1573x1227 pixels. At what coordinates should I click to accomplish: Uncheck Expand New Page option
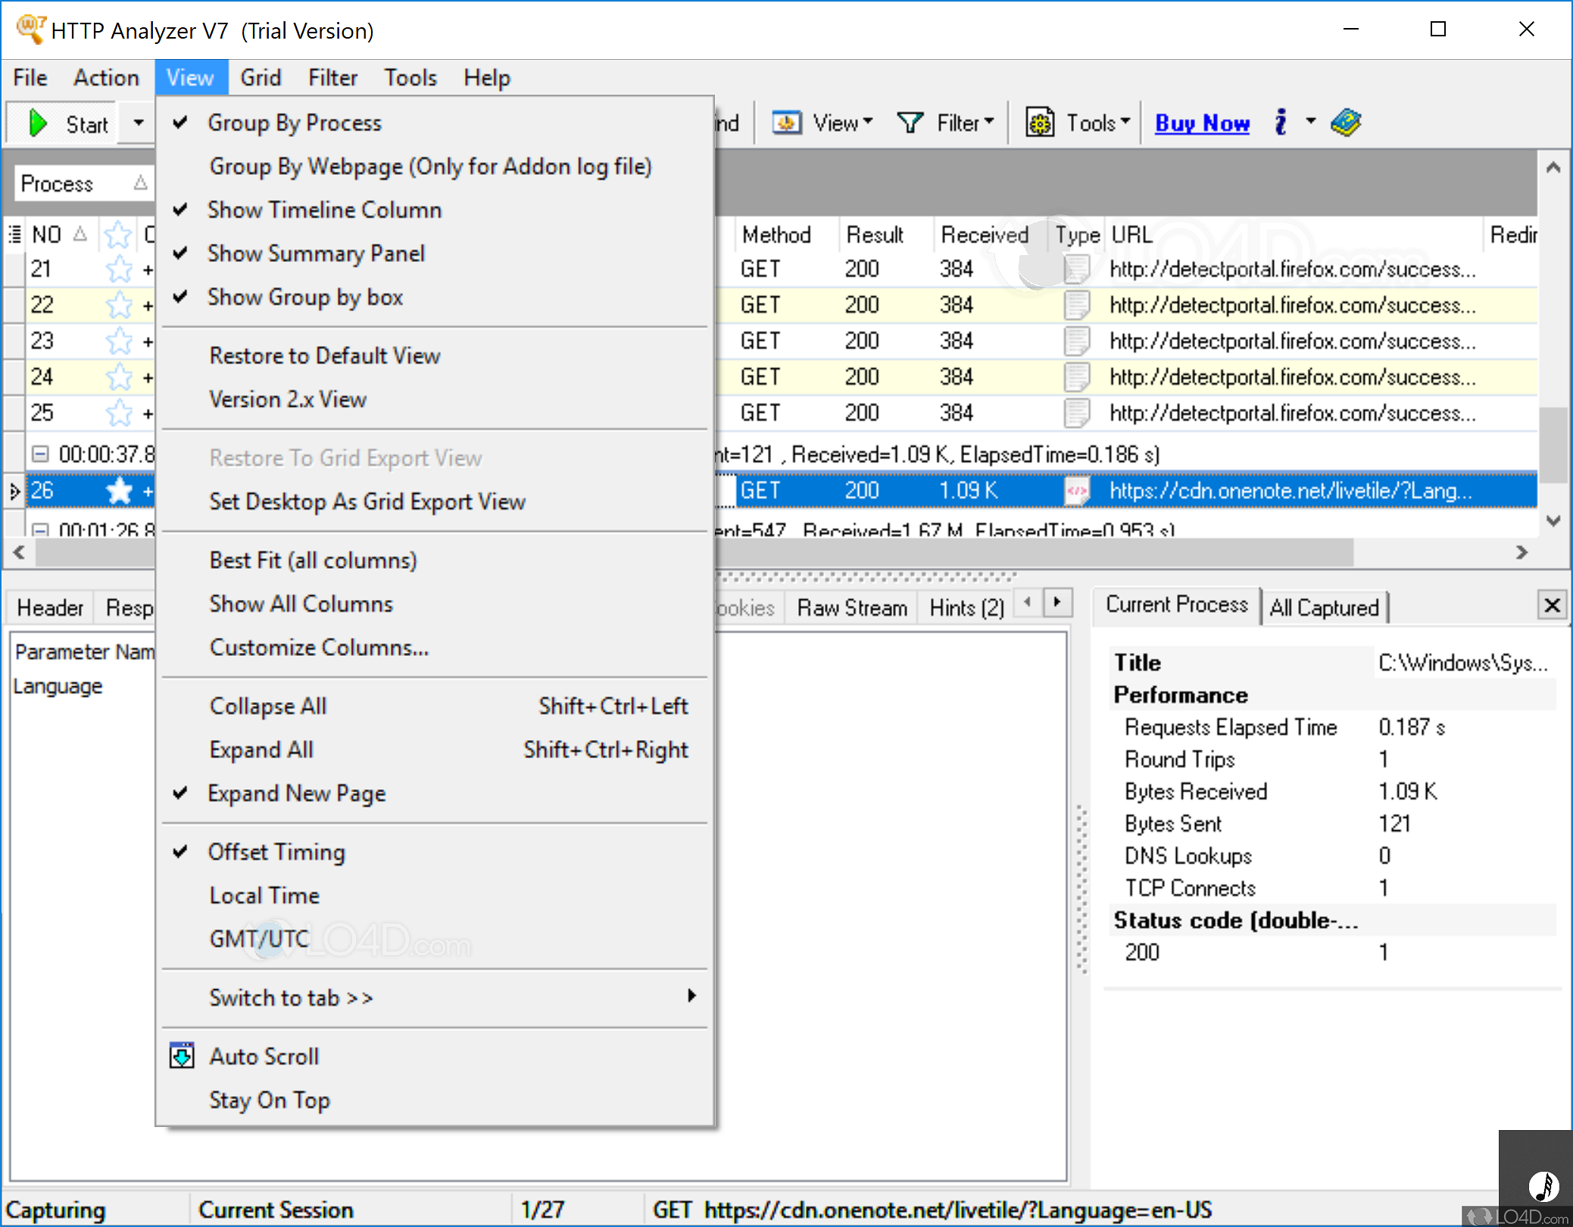click(x=297, y=793)
